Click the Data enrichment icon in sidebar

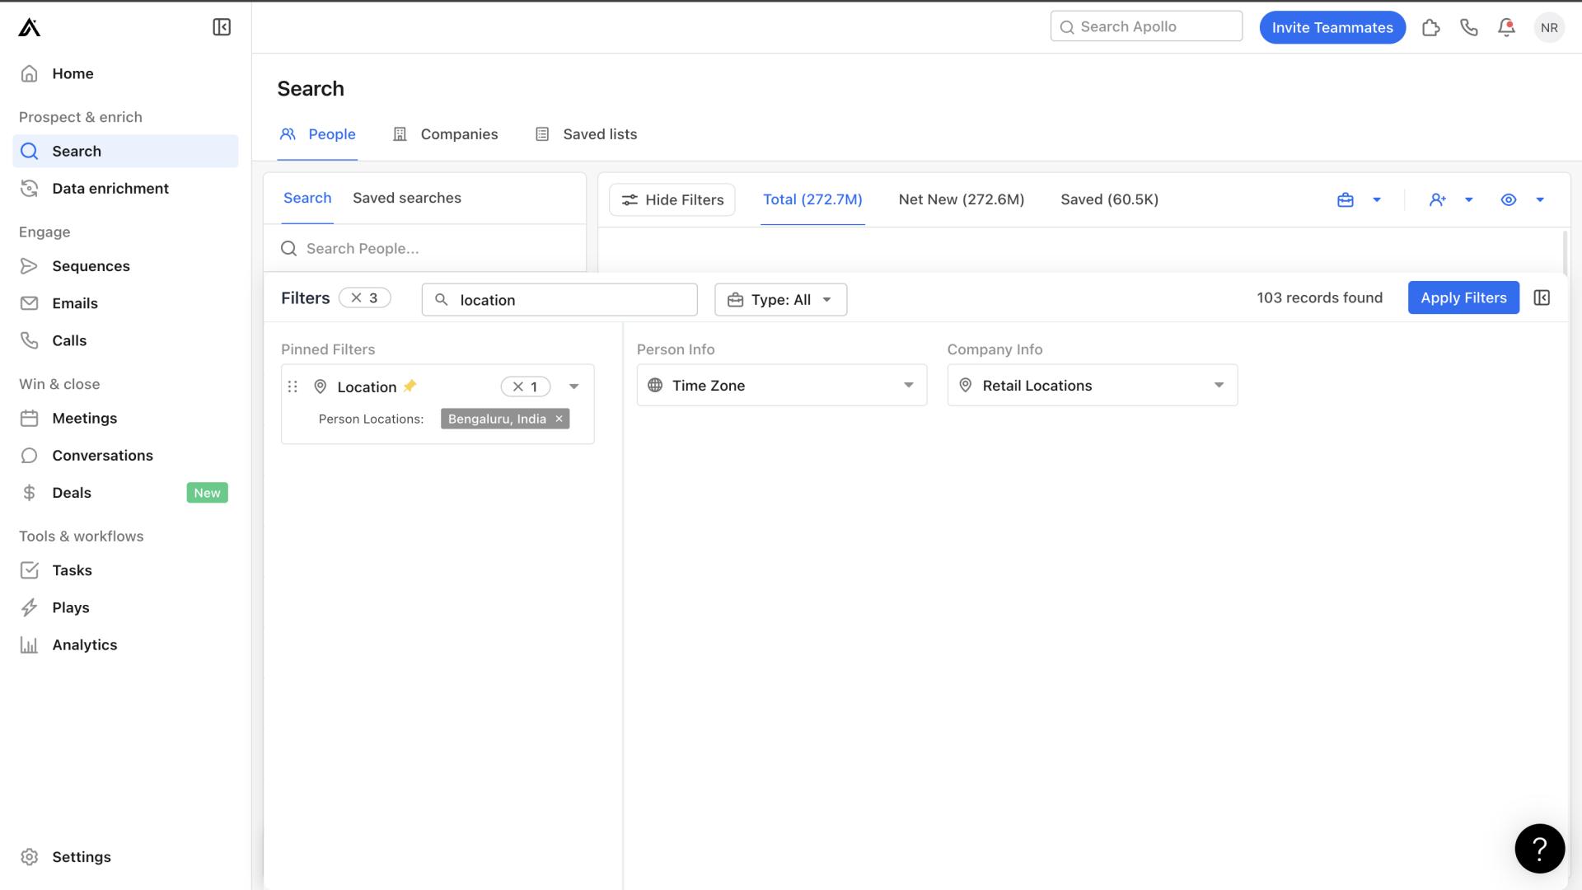tap(30, 188)
